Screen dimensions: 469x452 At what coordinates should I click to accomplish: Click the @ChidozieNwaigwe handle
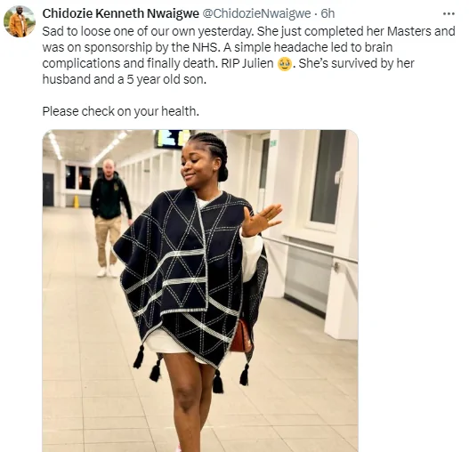[x=256, y=13]
